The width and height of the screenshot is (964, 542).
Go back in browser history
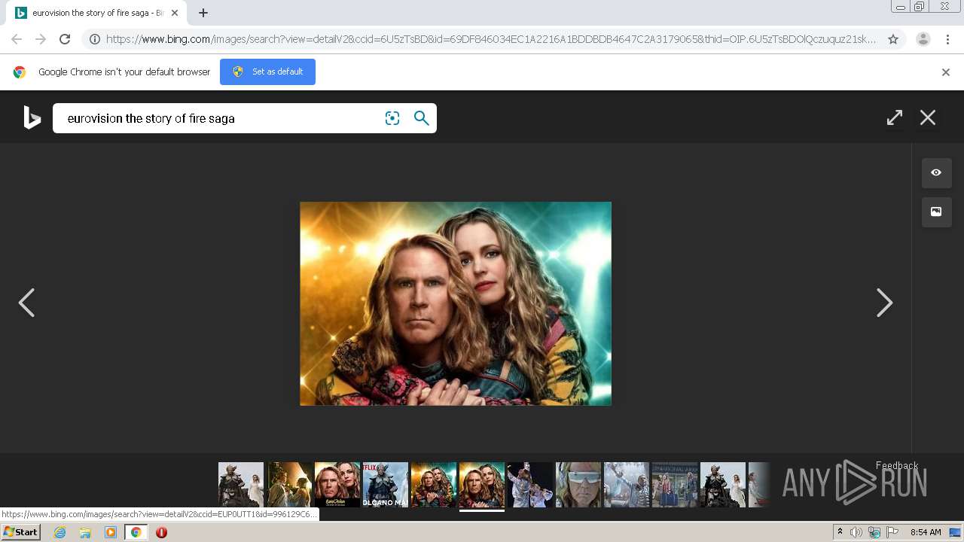click(x=17, y=39)
